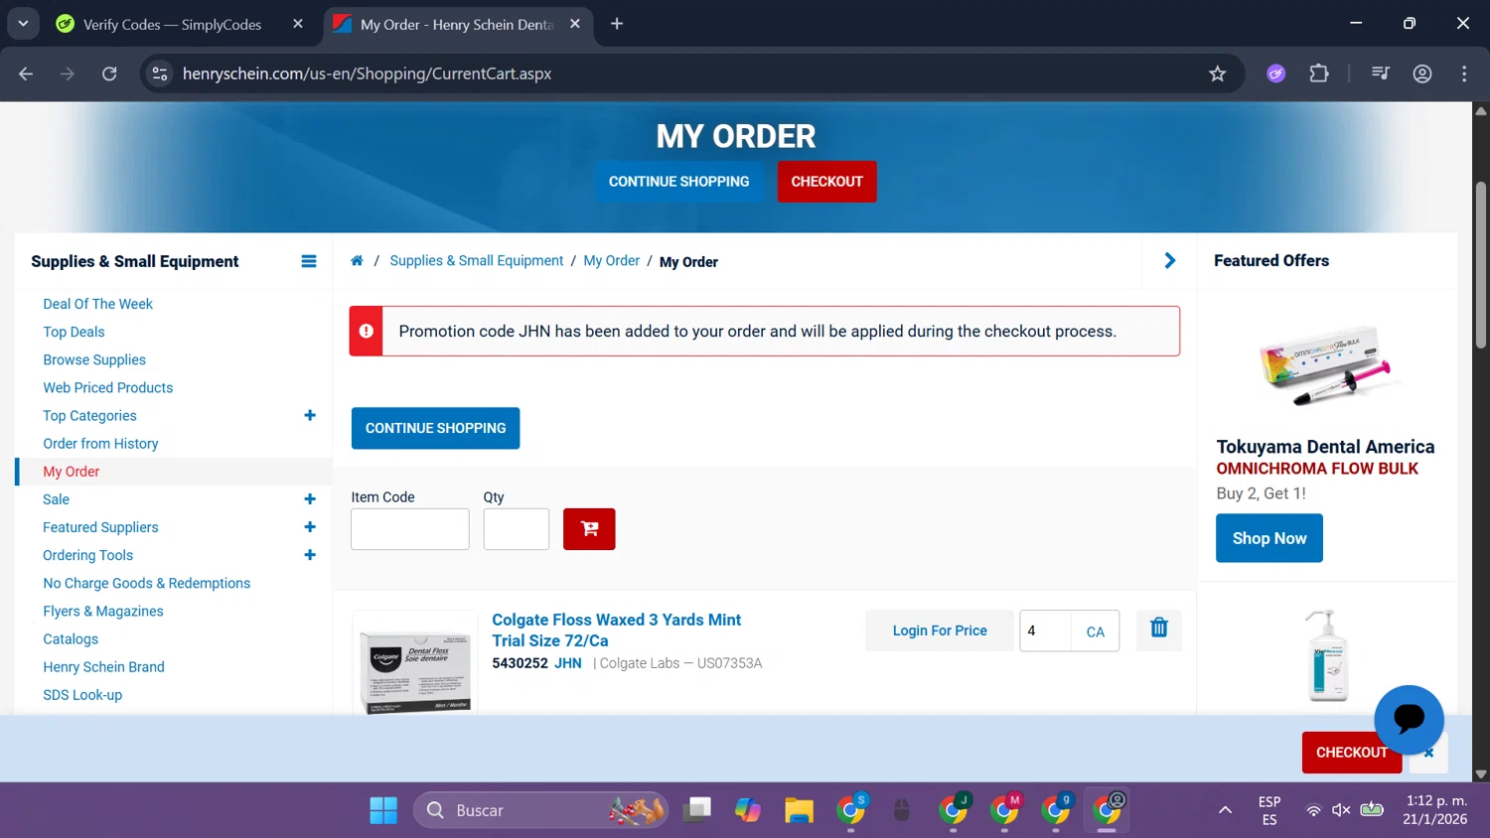This screenshot has width=1490, height=838.
Task: Open Flyers & Magazines in the sidebar
Action: (102, 611)
